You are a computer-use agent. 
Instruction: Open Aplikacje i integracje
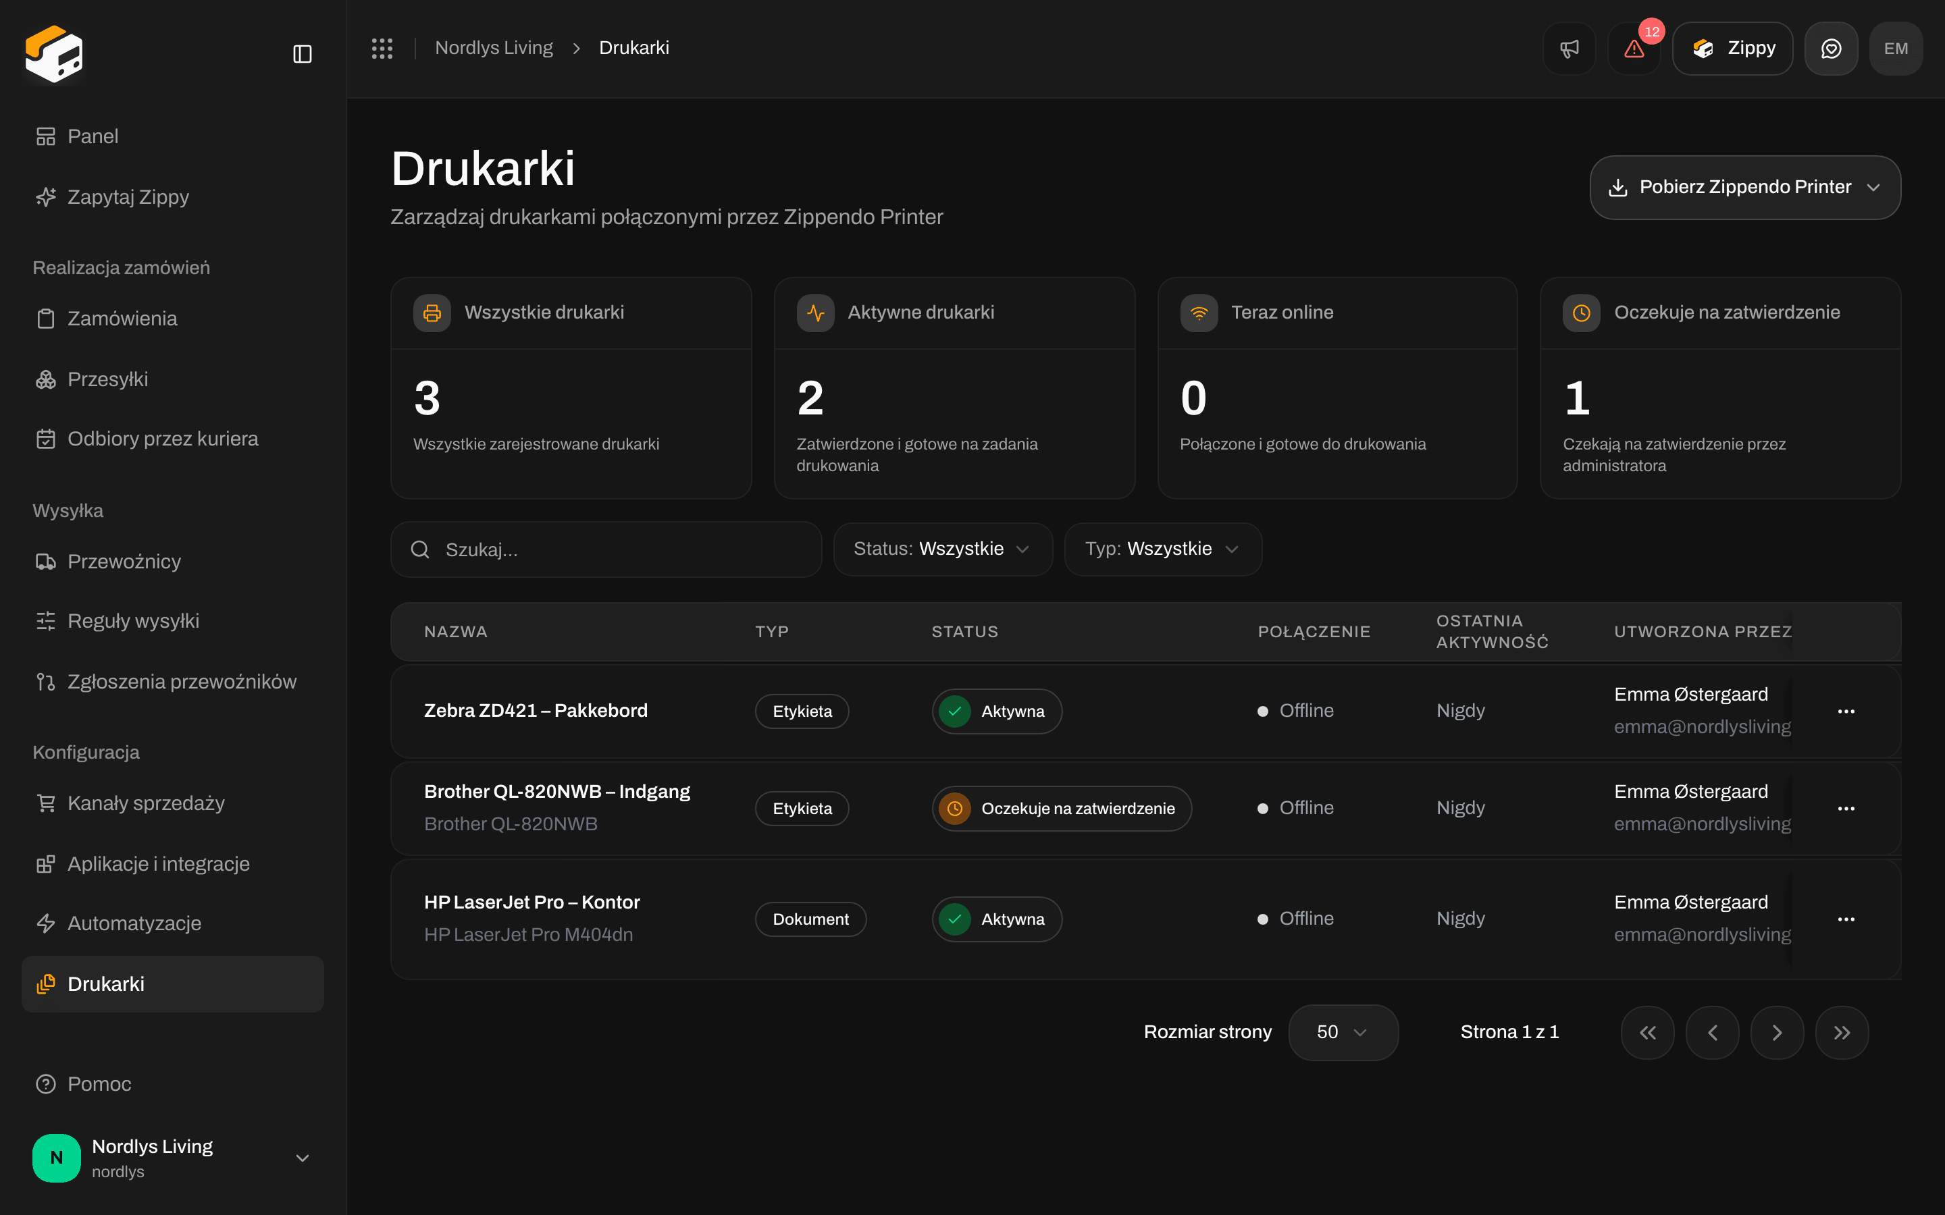[x=173, y=865]
